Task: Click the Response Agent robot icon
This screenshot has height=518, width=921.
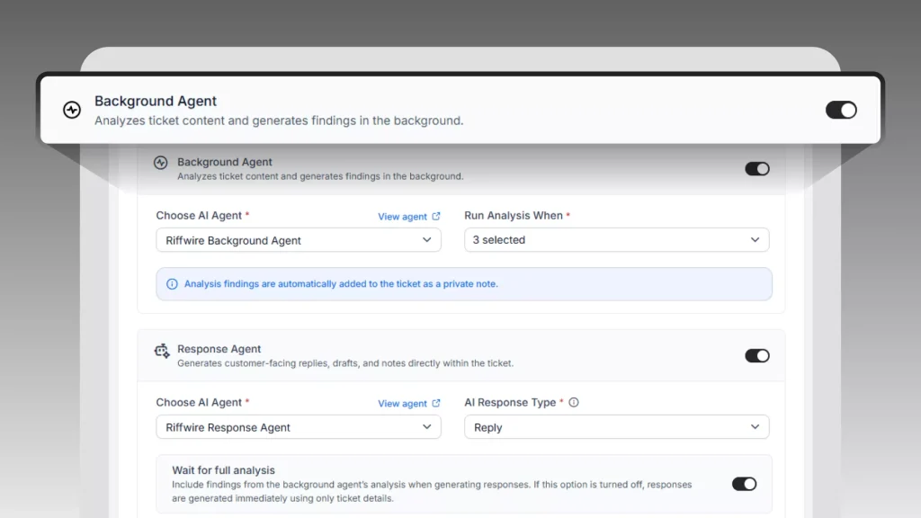Action: (x=162, y=351)
